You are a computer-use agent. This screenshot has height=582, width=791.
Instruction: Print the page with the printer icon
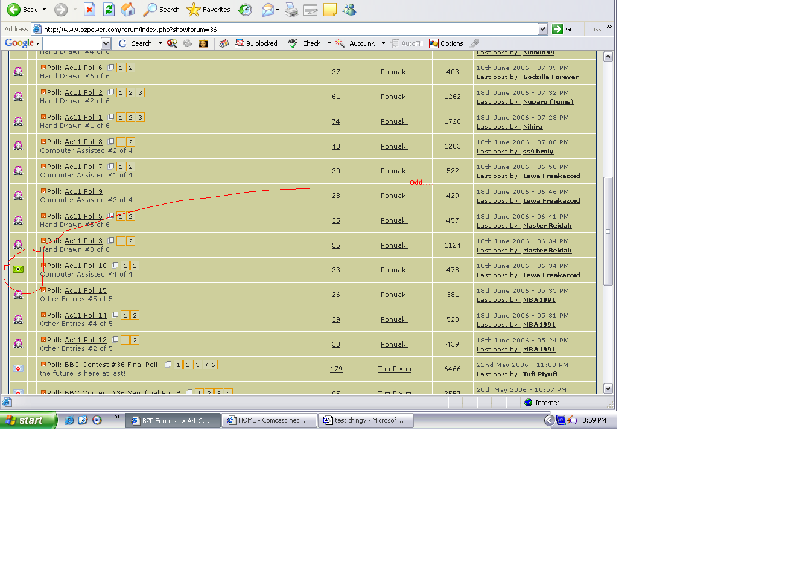(x=291, y=10)
